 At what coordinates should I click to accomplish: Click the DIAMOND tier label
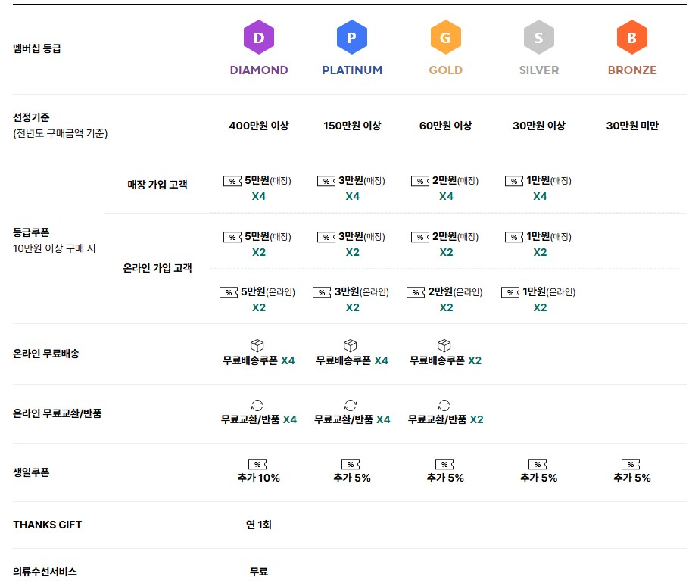coord(259,70)
